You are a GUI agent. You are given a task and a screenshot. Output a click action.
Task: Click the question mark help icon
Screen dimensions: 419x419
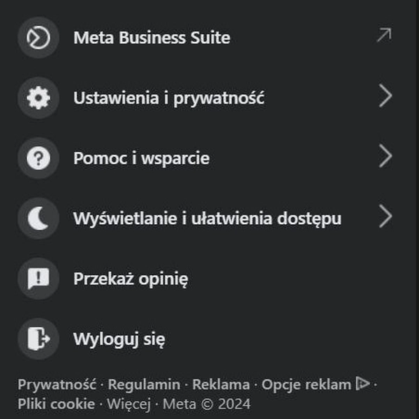[38, 159]
